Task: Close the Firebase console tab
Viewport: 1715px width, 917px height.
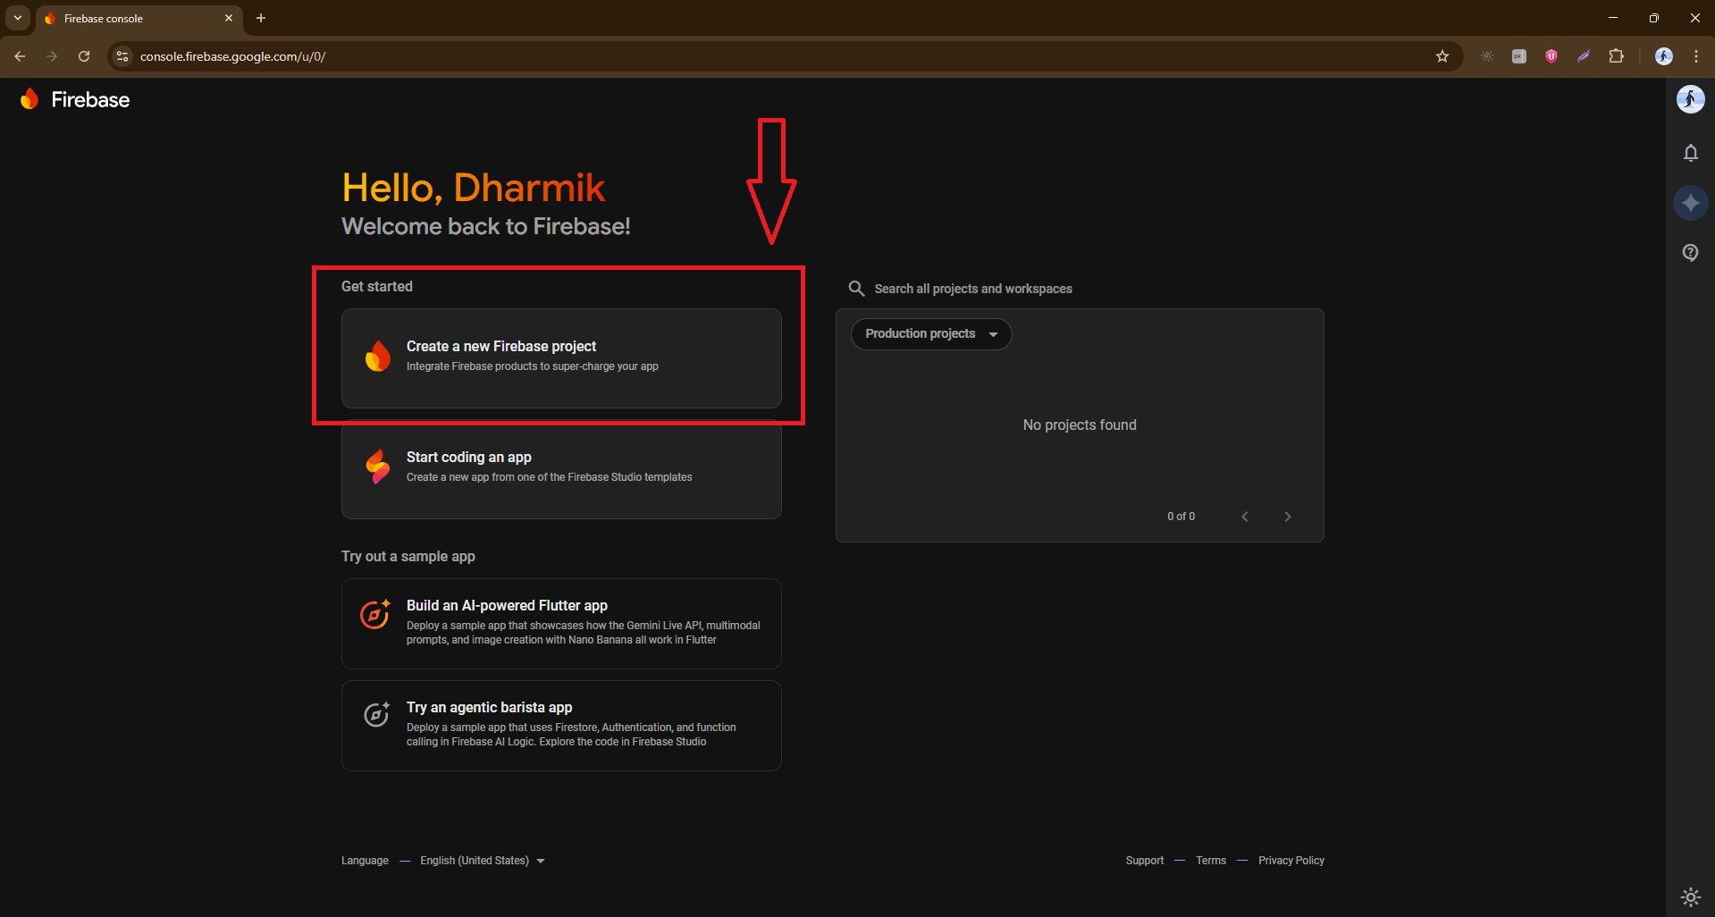Action: (x=229, y=18)
